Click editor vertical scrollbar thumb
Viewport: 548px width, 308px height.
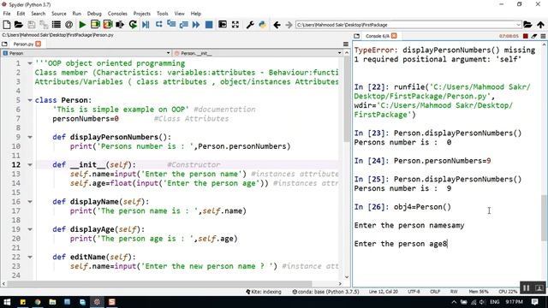(346, 99)
